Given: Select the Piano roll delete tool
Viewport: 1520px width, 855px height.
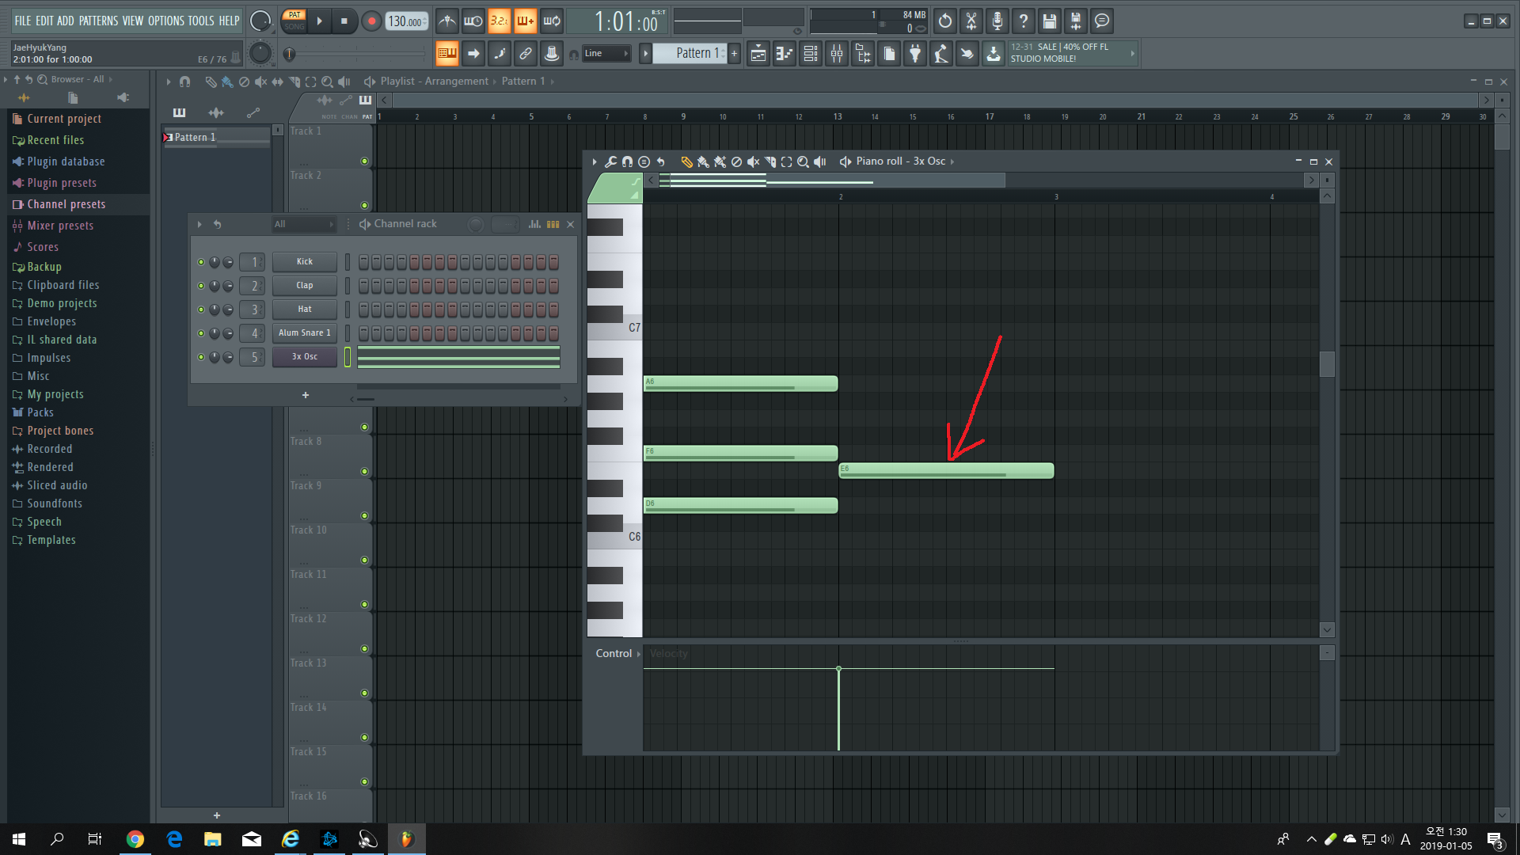Looking at the screenshot, I should 736,161.
